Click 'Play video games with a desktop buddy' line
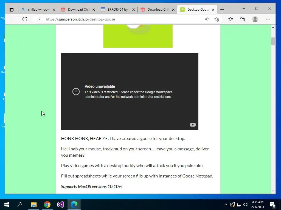 132,165
